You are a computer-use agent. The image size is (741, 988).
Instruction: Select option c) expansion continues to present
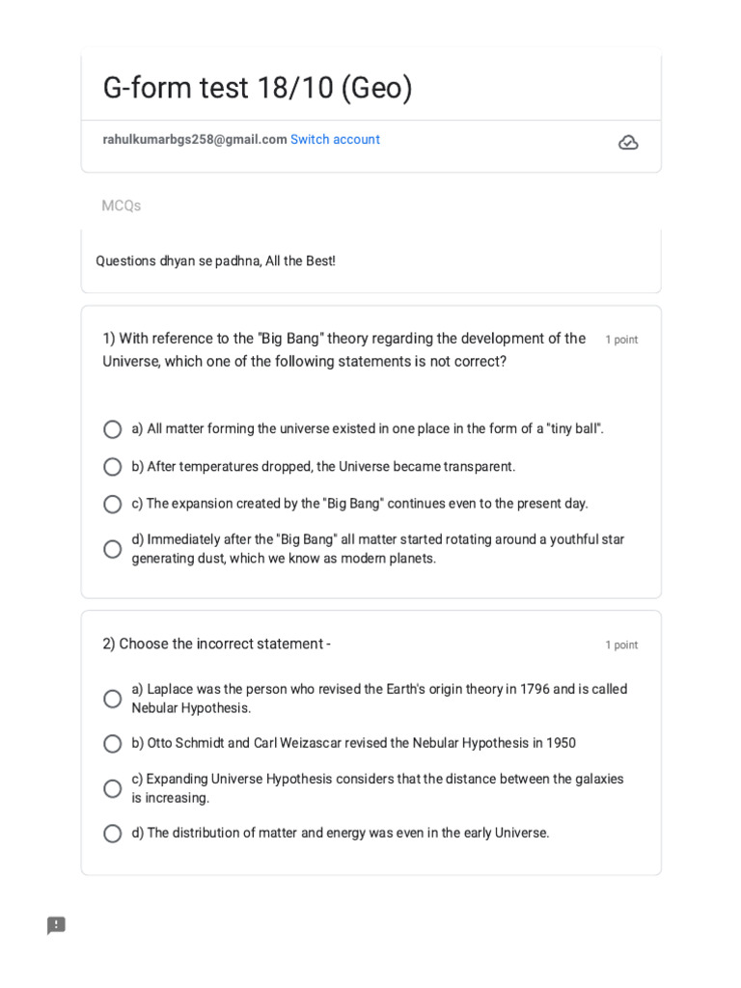coord(113,504)
